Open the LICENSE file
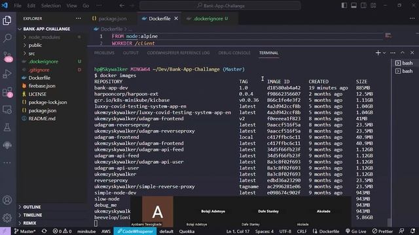The image size is (419, 235). pyautogui.click(x=37, y=94)
